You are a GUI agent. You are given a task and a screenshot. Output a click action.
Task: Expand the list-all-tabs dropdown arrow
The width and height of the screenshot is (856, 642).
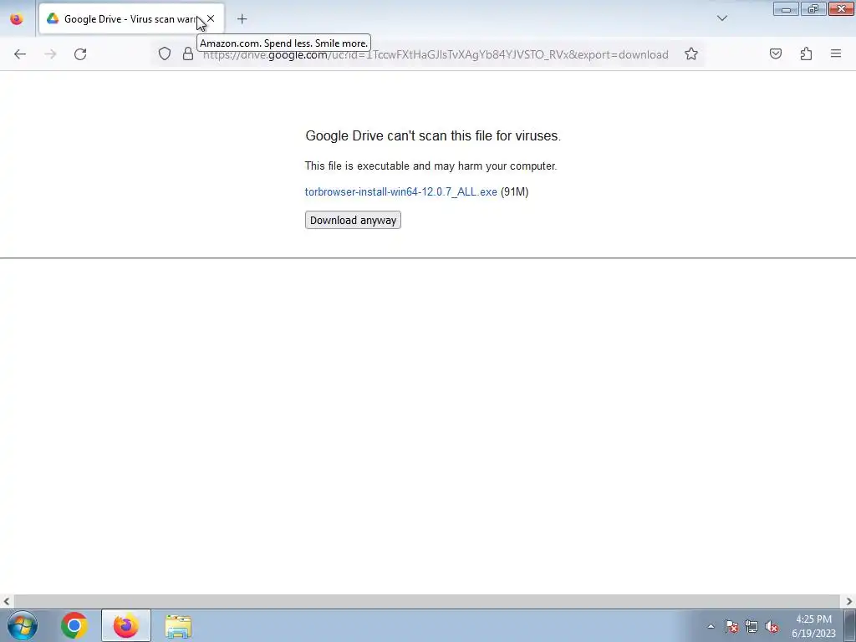coord(721,18)
